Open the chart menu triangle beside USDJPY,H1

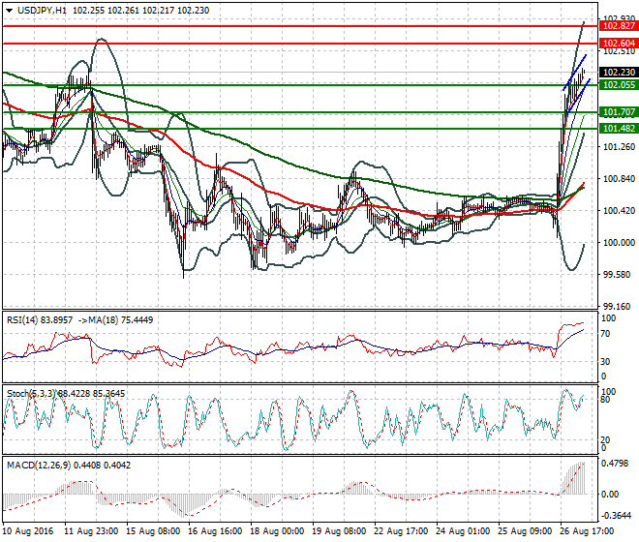click(x=9, y=11)
